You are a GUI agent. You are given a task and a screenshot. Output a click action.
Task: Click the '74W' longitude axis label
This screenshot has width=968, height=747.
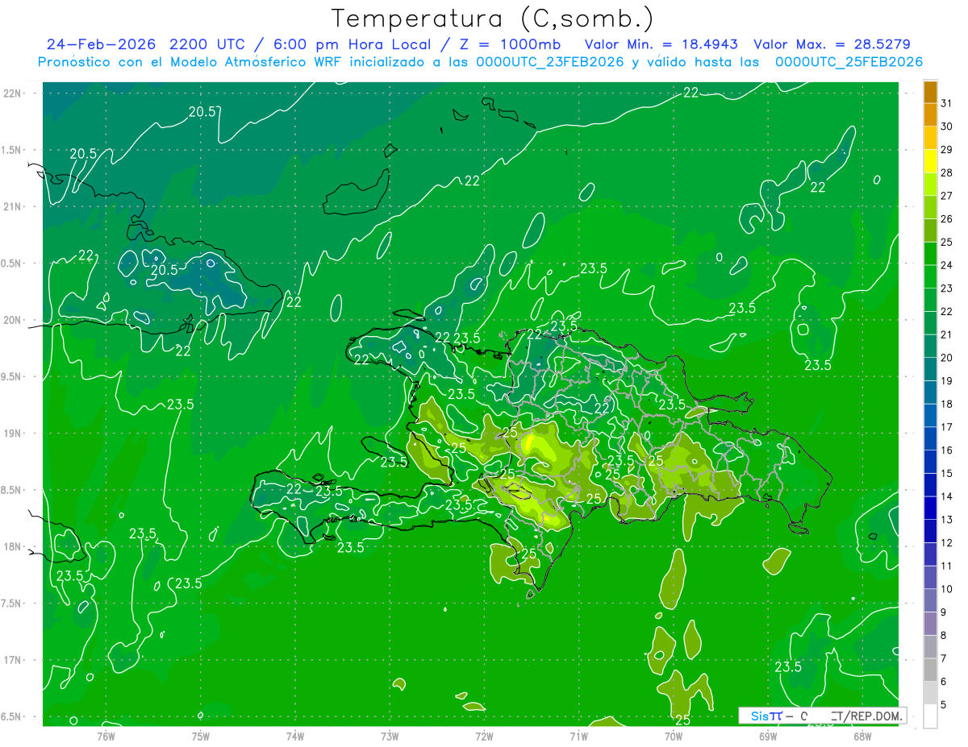[295, 736]
